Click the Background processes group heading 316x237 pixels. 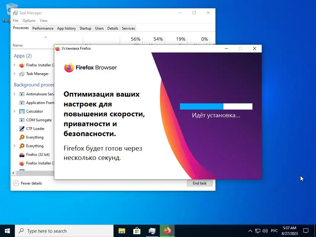tap(34, 85)
